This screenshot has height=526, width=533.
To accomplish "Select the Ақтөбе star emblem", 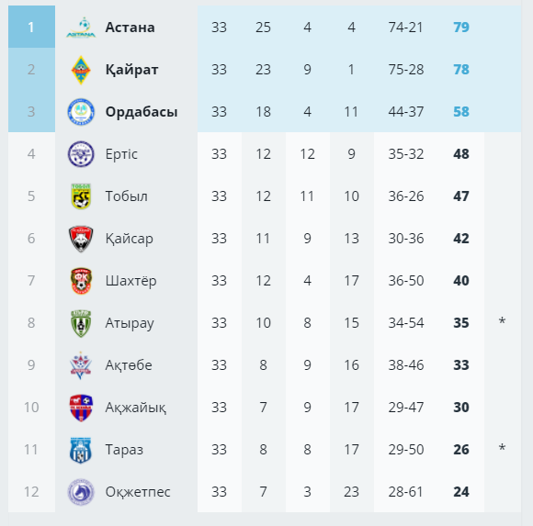I will [x=81, y=365].
